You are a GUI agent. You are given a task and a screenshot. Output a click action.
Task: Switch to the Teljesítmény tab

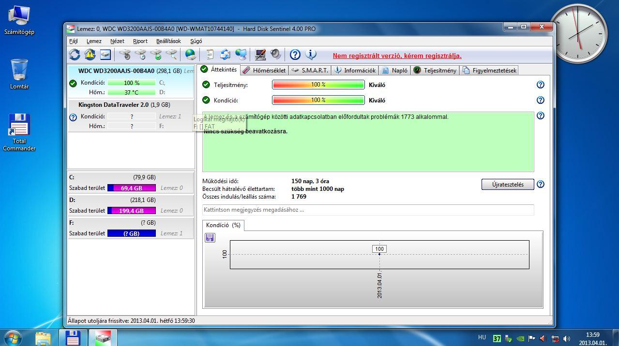point(435,70)
